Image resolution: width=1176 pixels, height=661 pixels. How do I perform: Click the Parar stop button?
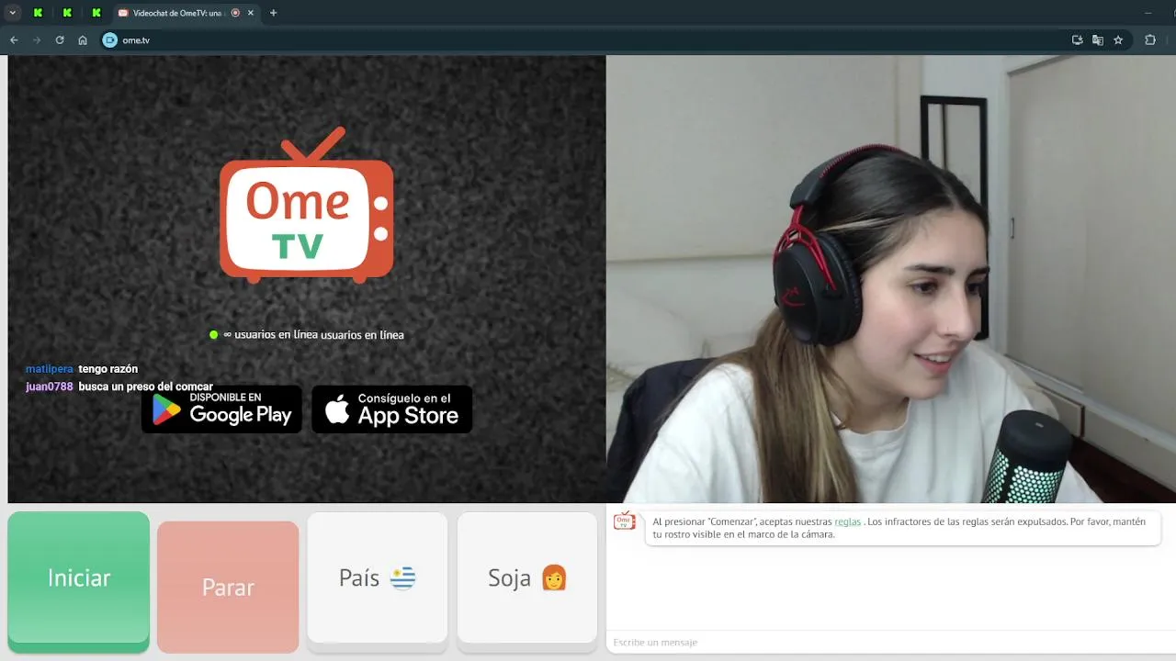click(x=228, y=587)
